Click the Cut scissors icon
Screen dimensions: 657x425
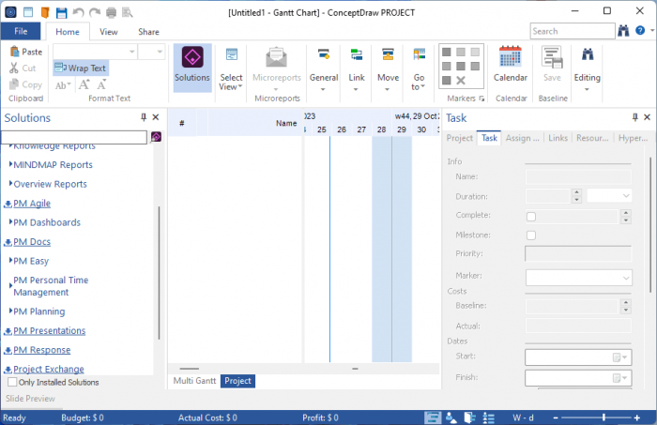click(14, 68)
